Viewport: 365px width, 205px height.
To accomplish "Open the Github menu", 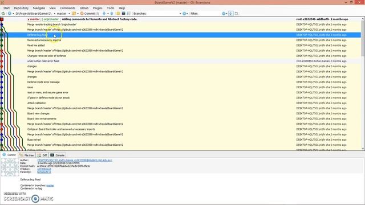I will 84,8.
